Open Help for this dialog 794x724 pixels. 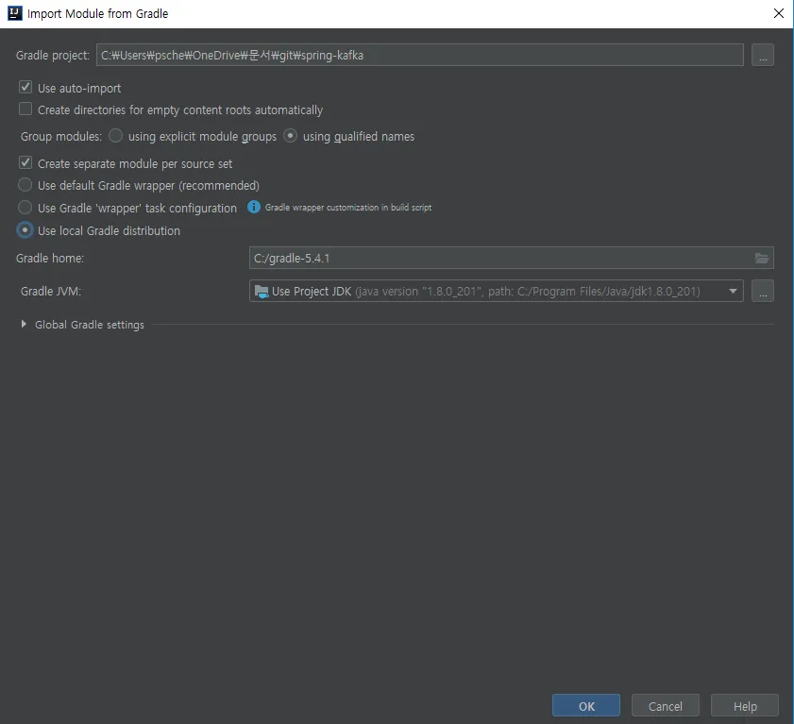[745, 706]
